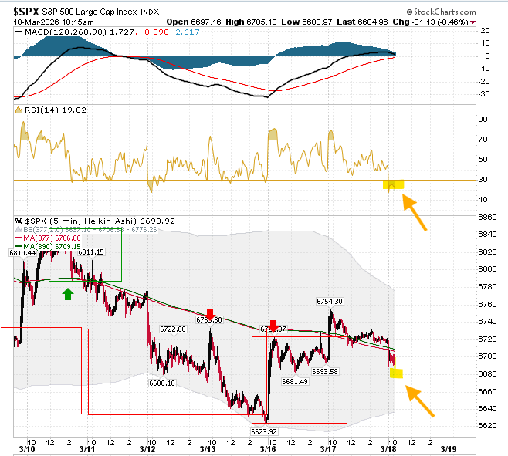Click the StockCharts.com watermark link
Screen dimensions: 508x456
[442, 12]
